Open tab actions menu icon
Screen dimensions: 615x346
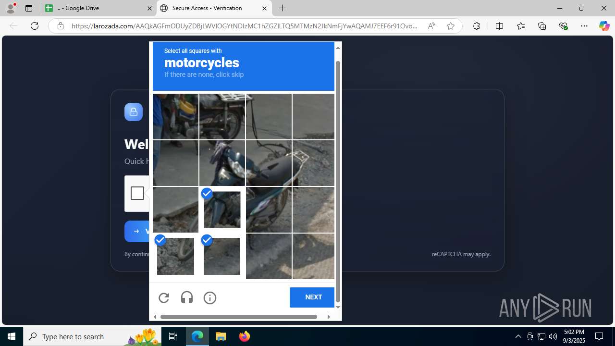[29, 8]
